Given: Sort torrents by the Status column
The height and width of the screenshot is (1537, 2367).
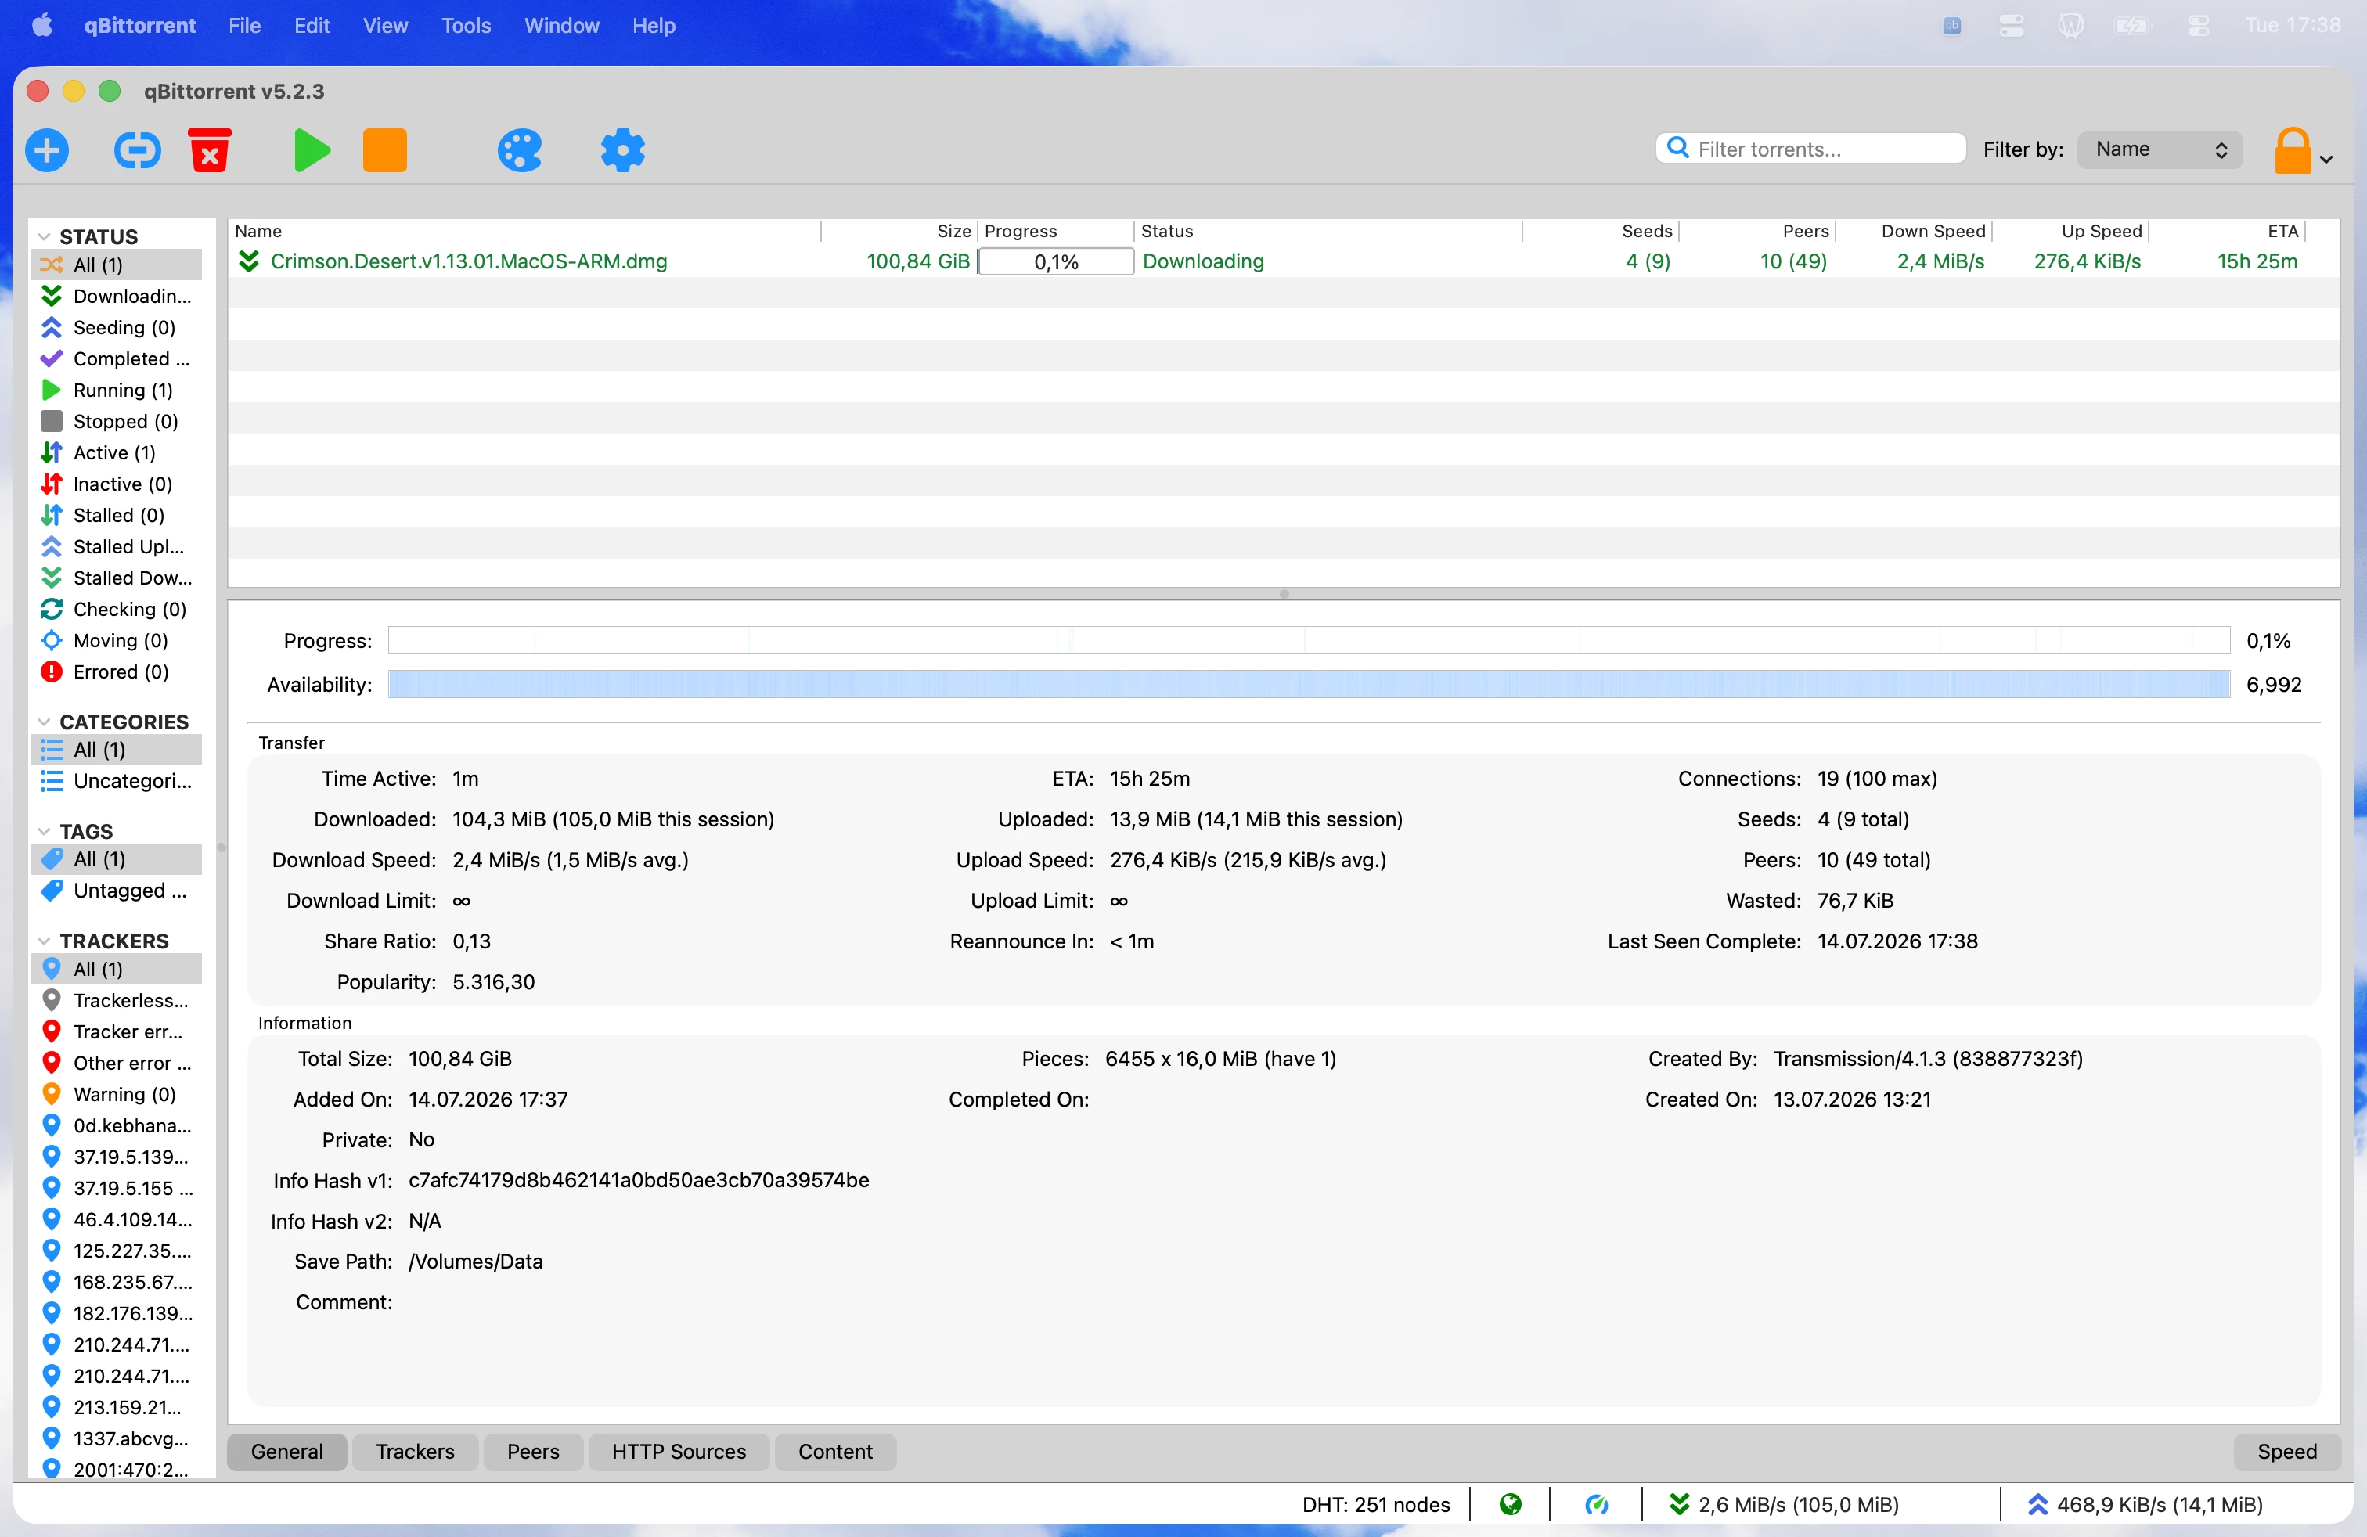Looking at the screenshot, I should coord(1329,231).
